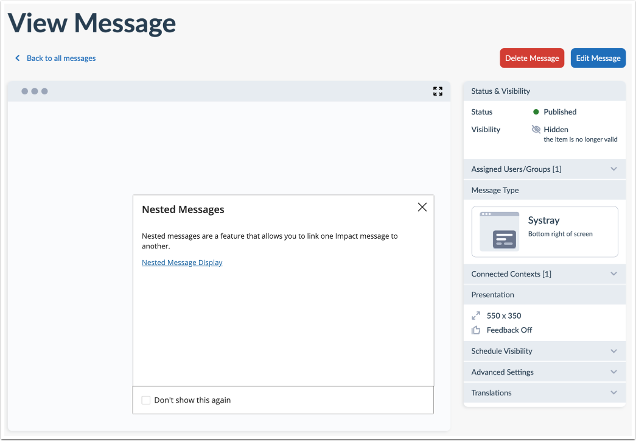Click the Edit Message button
The width and height of the screenshot is (636, 441).
[x=598, y=58]
